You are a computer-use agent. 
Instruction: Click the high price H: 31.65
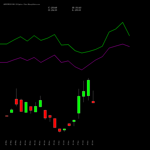76,8
